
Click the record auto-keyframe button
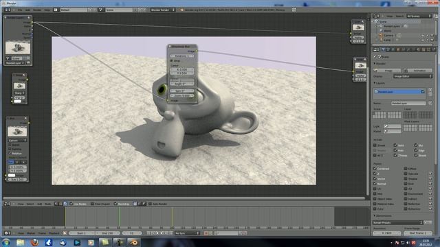(206, 233)
